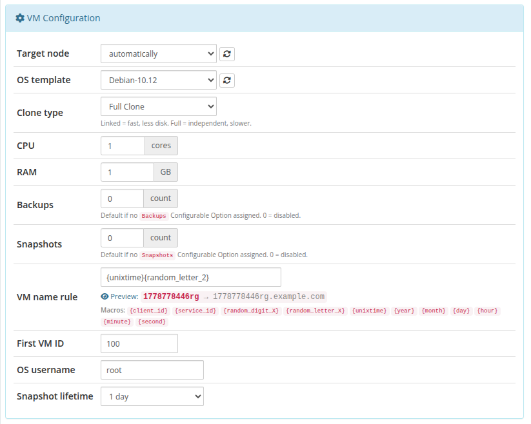Click the Preview: label text

[125, 296]
